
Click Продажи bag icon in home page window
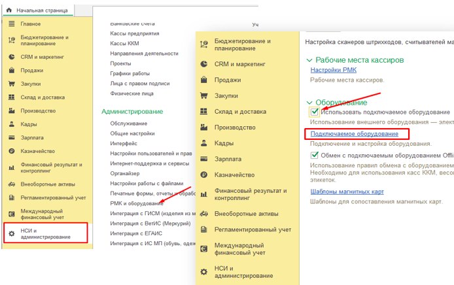click(x=12, y=71)
